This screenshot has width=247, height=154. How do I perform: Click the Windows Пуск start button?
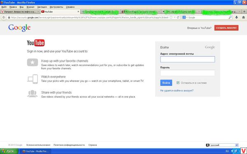9,151
